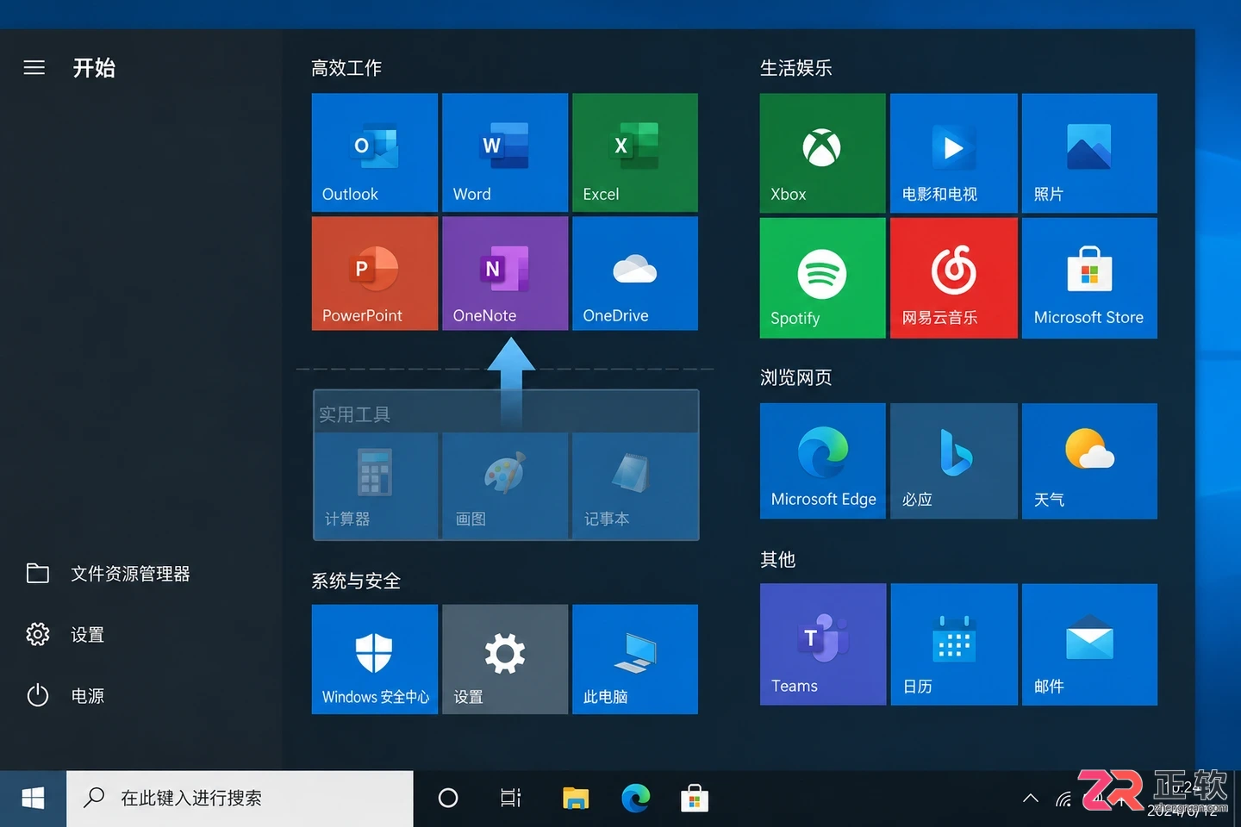Show hidden tray icons chevron
The width and height of the screenshot is (1241, 827).
click(1031, 799)
